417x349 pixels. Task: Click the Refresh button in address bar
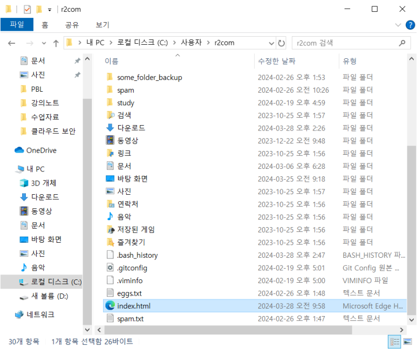click(x=281, y=43)
